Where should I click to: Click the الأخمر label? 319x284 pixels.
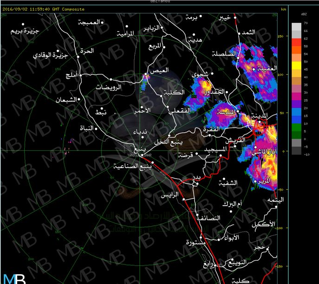[142, 110]
